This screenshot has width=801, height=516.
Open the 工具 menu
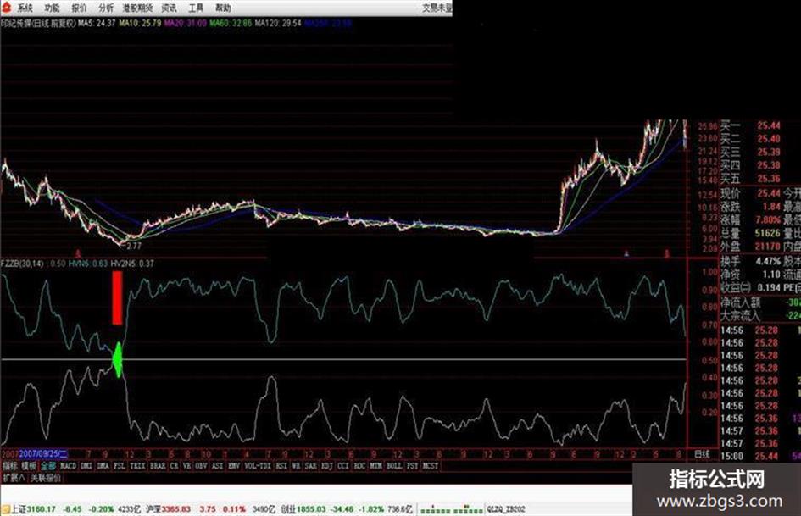196,8
